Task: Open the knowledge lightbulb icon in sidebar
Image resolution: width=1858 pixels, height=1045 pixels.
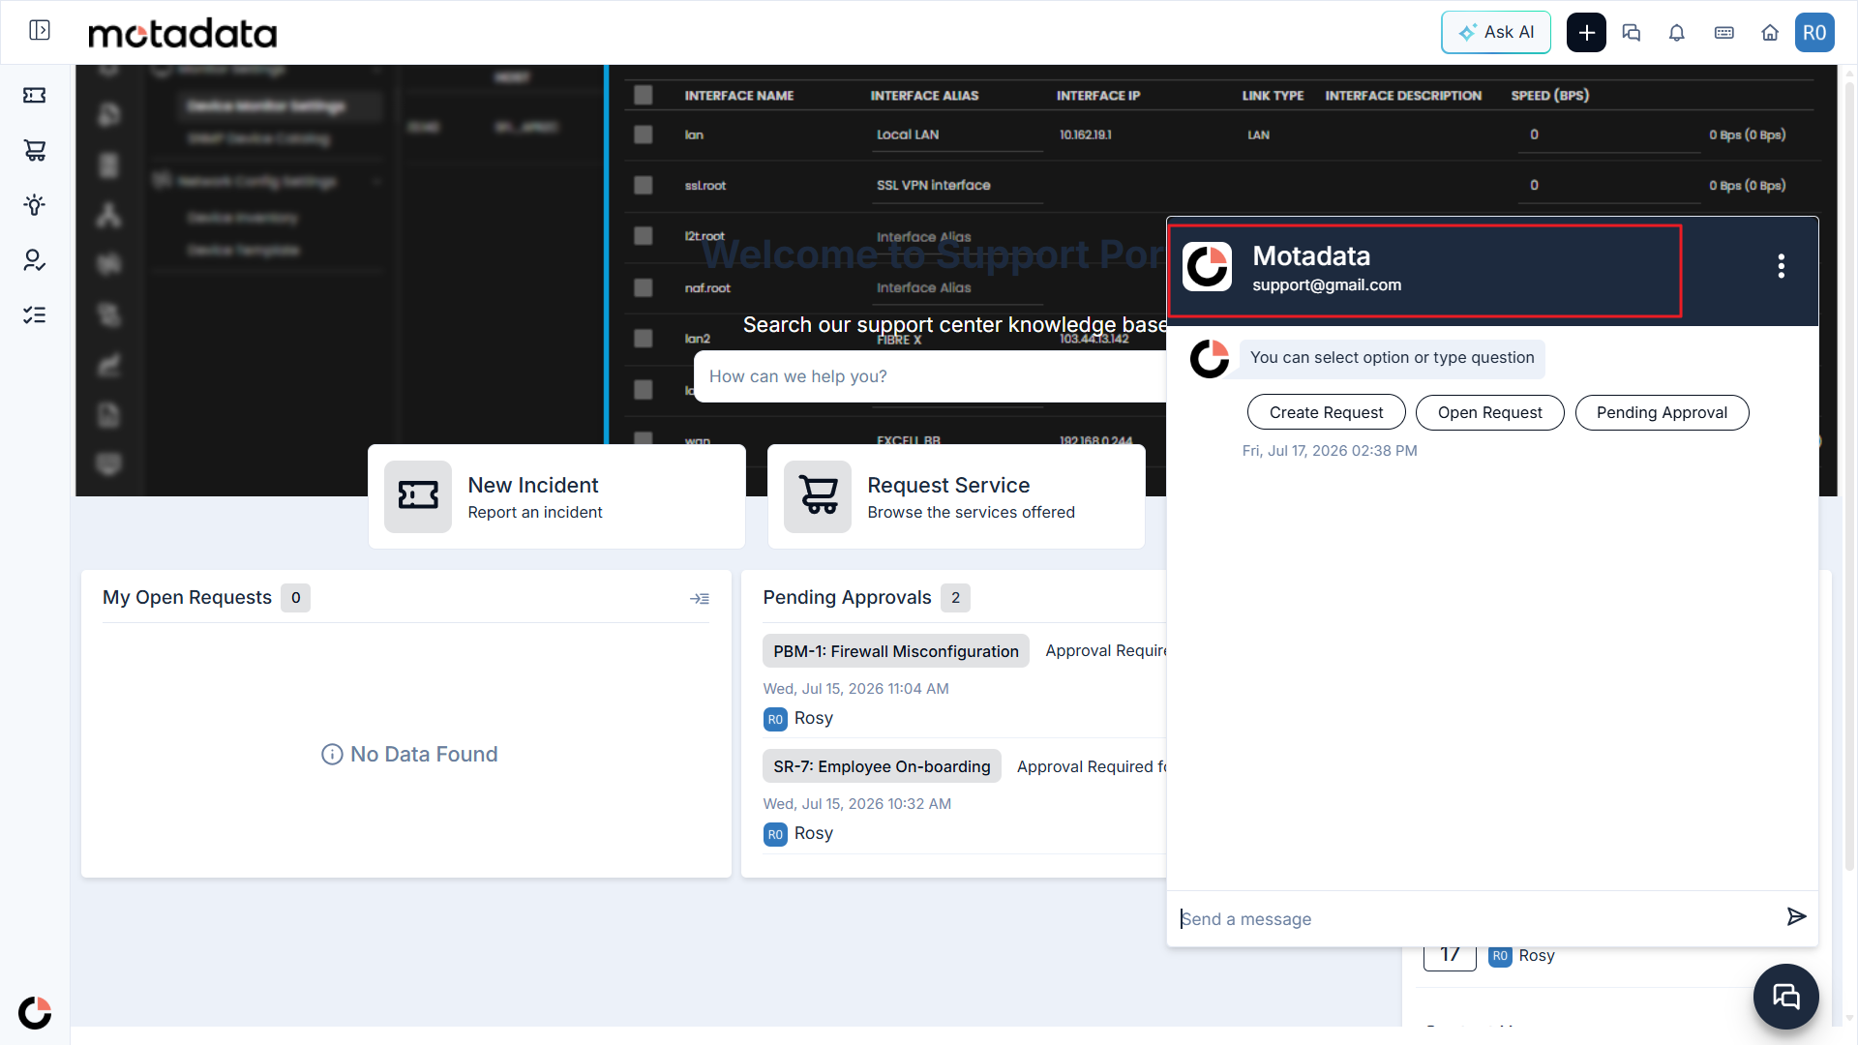Action: coord(35,205)
